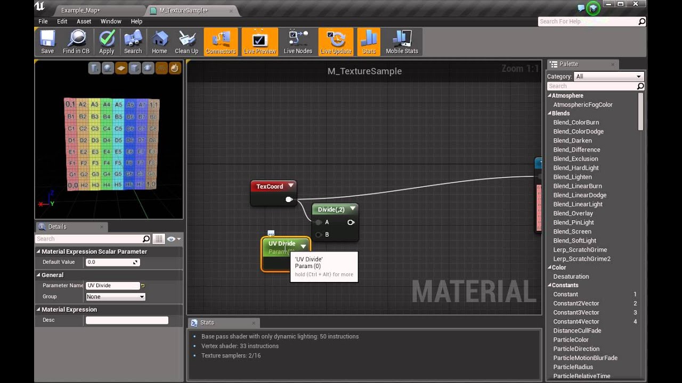682x383 pixels.
Task: Select Blend_Overlay in the palette
Action: (x=573, y=213)
